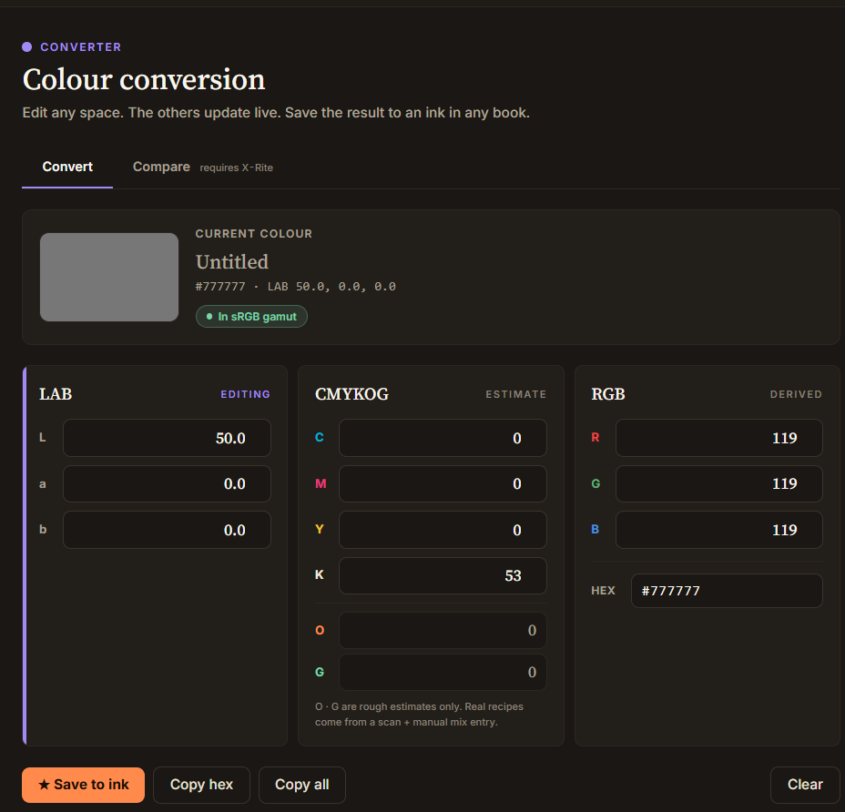The height and width of the screenshot is (812, 845).
Task: Click the EDITING label in LAB panel
Action: pyautogui.click(x=245, y=394)
